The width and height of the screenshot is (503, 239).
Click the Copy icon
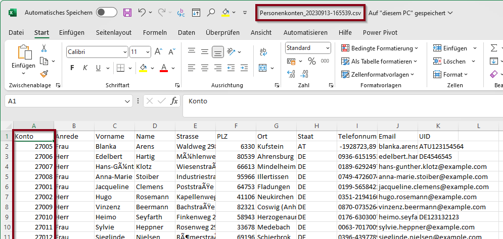click(43, 61)
